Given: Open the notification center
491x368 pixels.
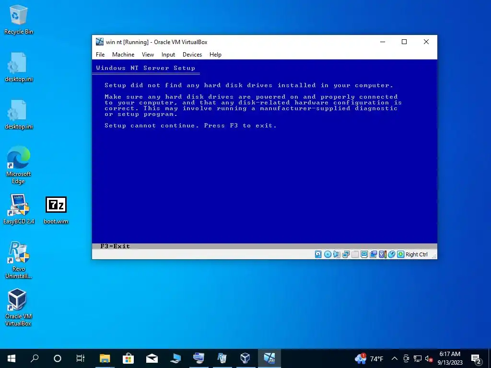Looking at the screenshot, I should point(476,358).
